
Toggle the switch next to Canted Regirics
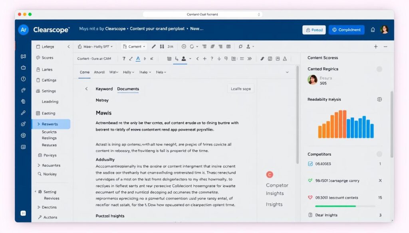[379, 69]
